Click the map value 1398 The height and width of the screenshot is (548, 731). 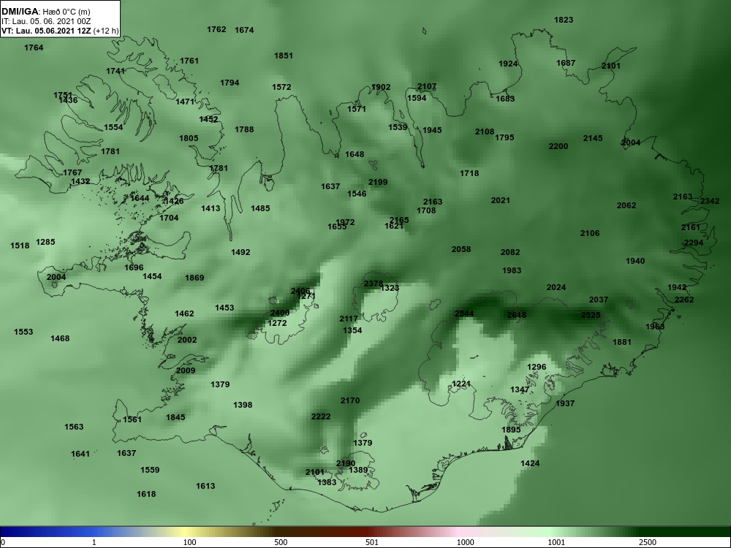click(243, 405)
